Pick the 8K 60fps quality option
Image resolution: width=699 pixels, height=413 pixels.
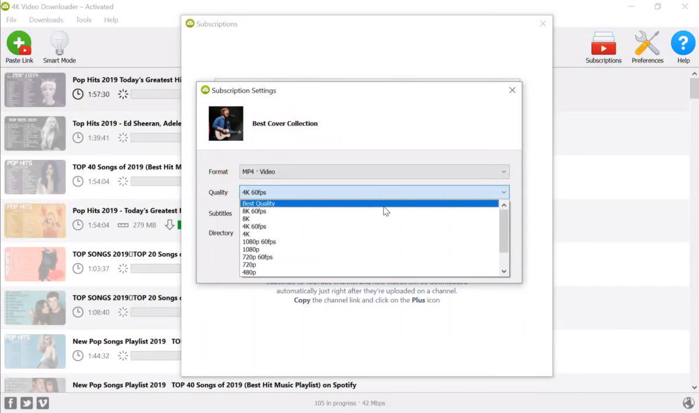click(x=255, y=211)
